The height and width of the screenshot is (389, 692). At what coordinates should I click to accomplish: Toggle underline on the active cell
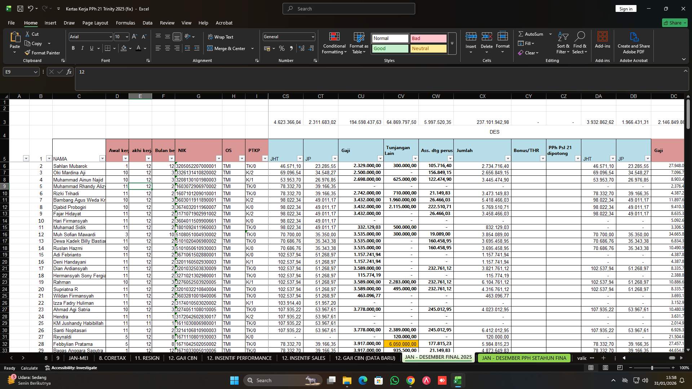[x=91, y=48]
